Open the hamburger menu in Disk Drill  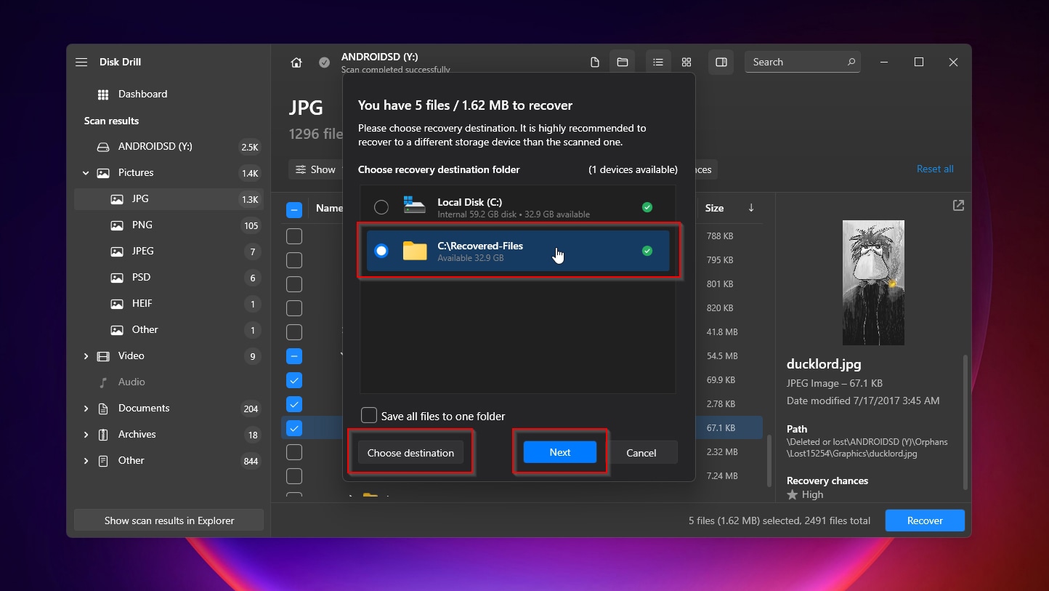81,63
